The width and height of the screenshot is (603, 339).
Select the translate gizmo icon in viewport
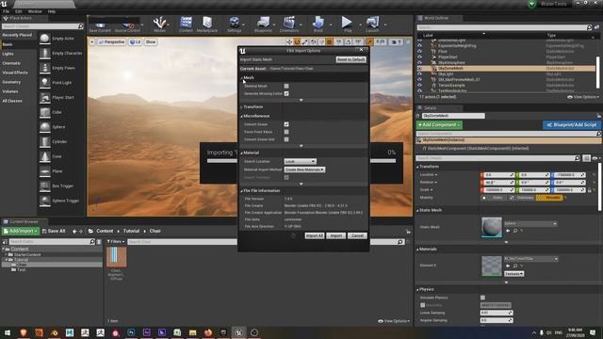289,41
